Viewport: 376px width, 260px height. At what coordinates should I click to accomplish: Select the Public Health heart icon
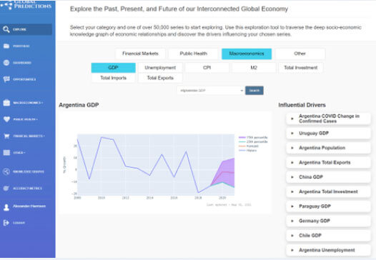pos(6,119)
